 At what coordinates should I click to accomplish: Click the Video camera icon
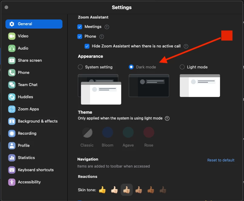[12, 36]
